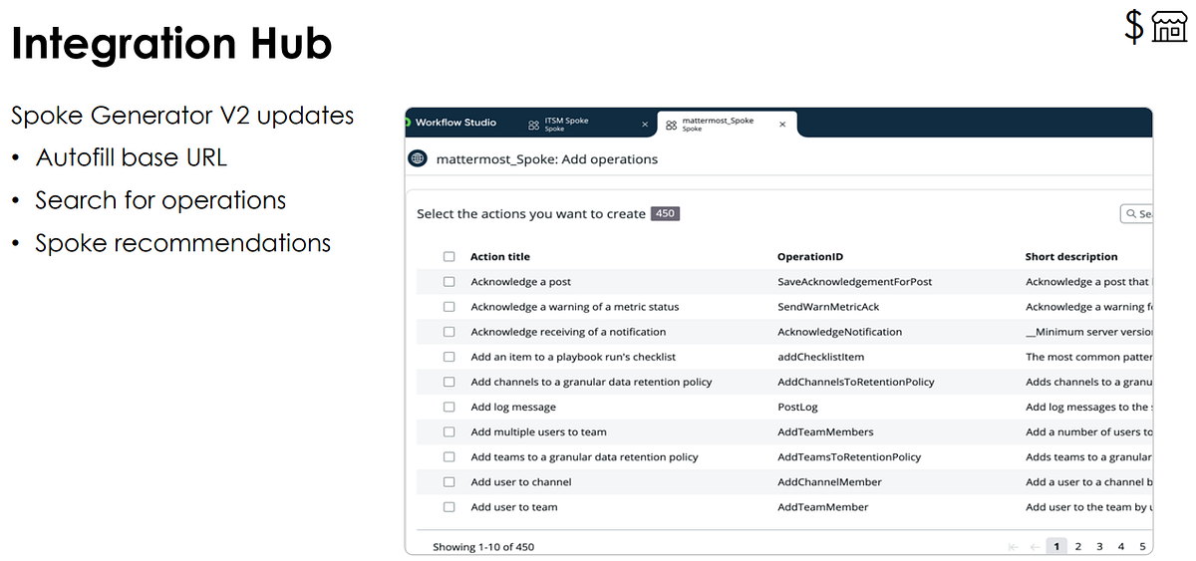Viewport: 1196px width, 561px height.
Task: Check Add teams to a granular data retention policy
Action: pos(449,457)
